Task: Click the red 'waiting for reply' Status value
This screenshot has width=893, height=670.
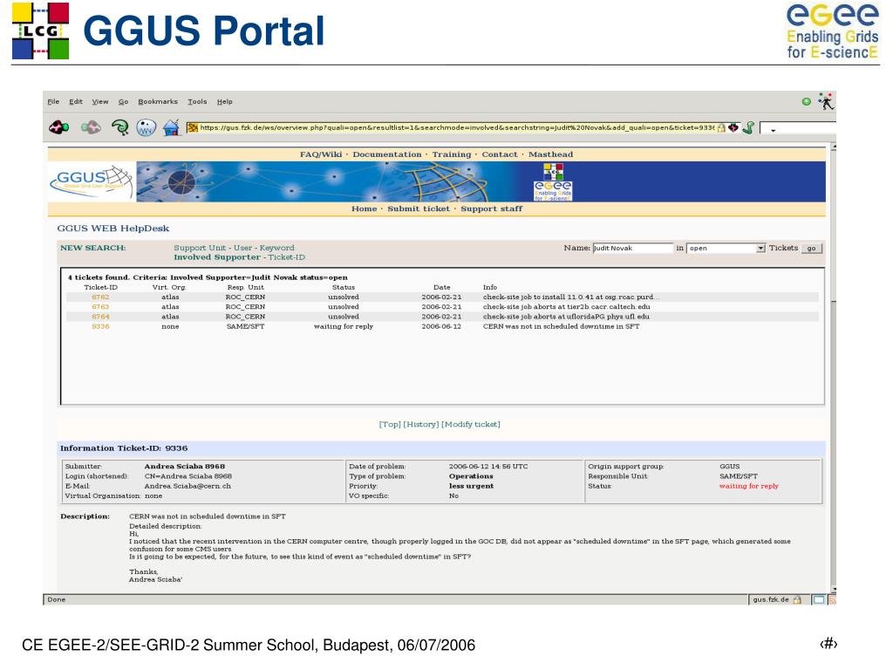Action: (748, 486)
